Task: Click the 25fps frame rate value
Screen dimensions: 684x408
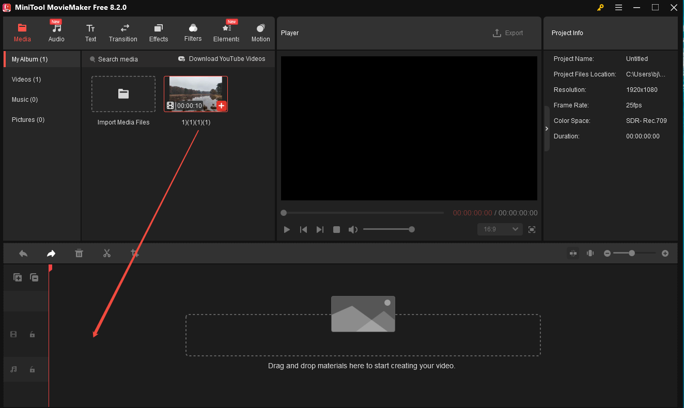Action: point(634,105)
